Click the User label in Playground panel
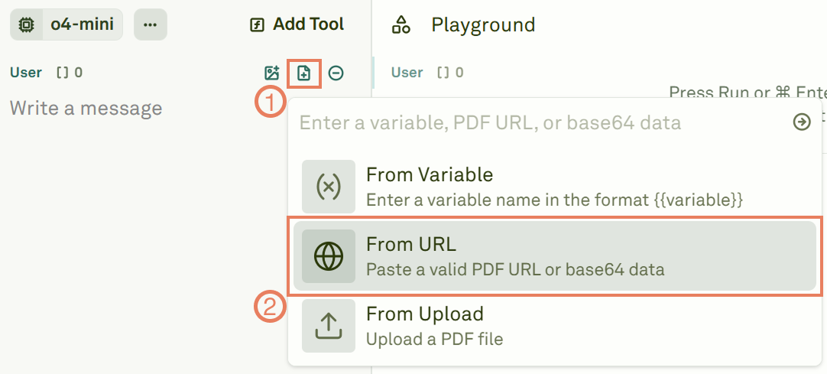Viewport: 827px width, 374px height. click(x=407, y=73)
